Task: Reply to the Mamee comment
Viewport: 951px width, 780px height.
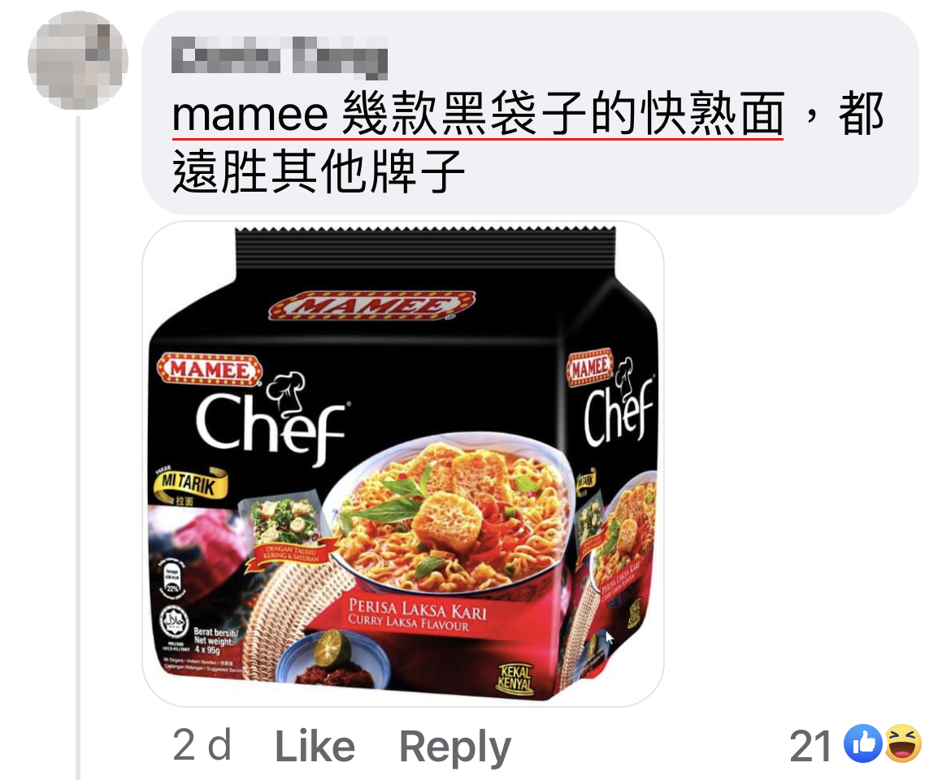Action: [x=455, y=747]
